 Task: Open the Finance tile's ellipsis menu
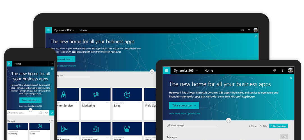pyautogui.click(x=108, y=137)
